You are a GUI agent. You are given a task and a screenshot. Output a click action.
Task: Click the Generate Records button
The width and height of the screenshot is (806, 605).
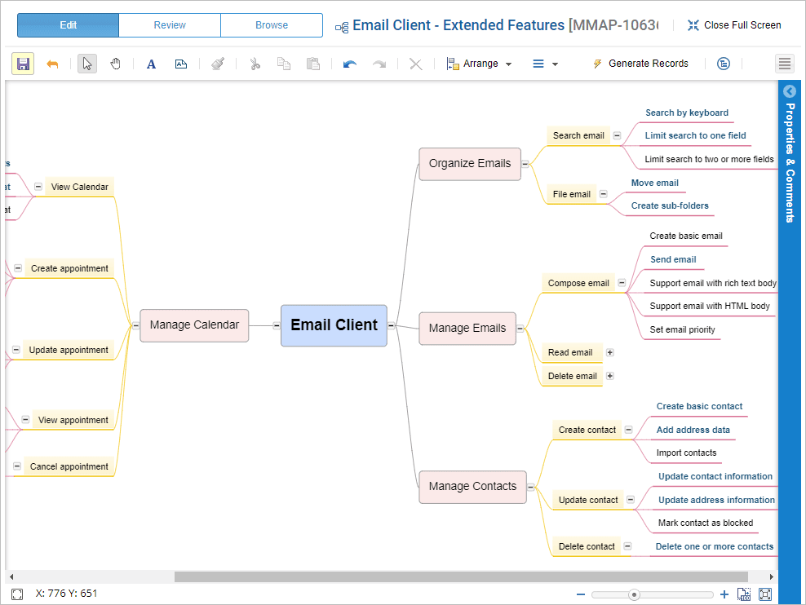point(640,64)
